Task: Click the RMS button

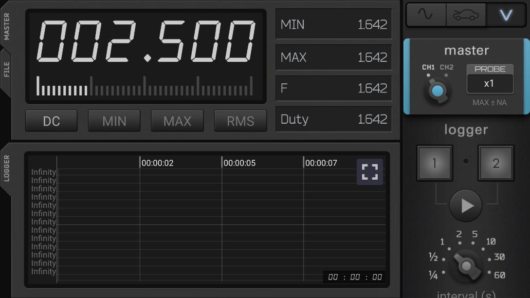Action: click(240, 121)
